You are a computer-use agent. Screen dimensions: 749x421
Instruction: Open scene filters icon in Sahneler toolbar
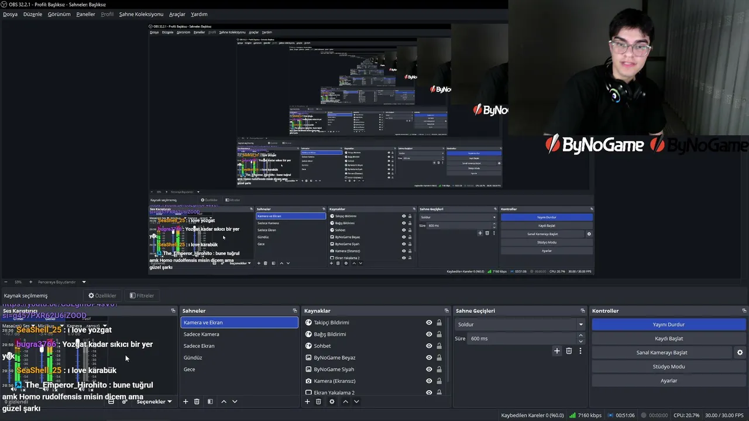click(210, 402)
